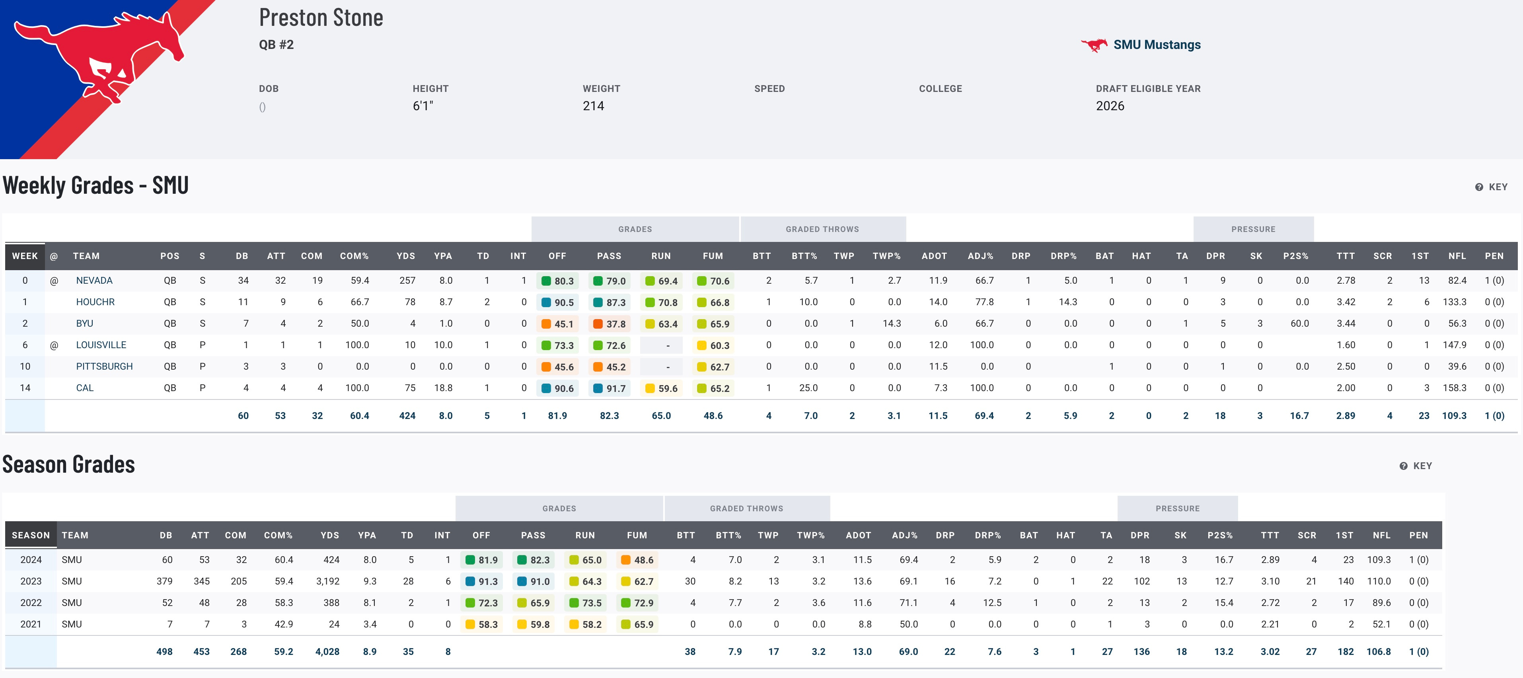Viewport: 1523px width, 678px height.
Task: Open the Weekly Grades KEY help icon
Action: click(1479, 187)
